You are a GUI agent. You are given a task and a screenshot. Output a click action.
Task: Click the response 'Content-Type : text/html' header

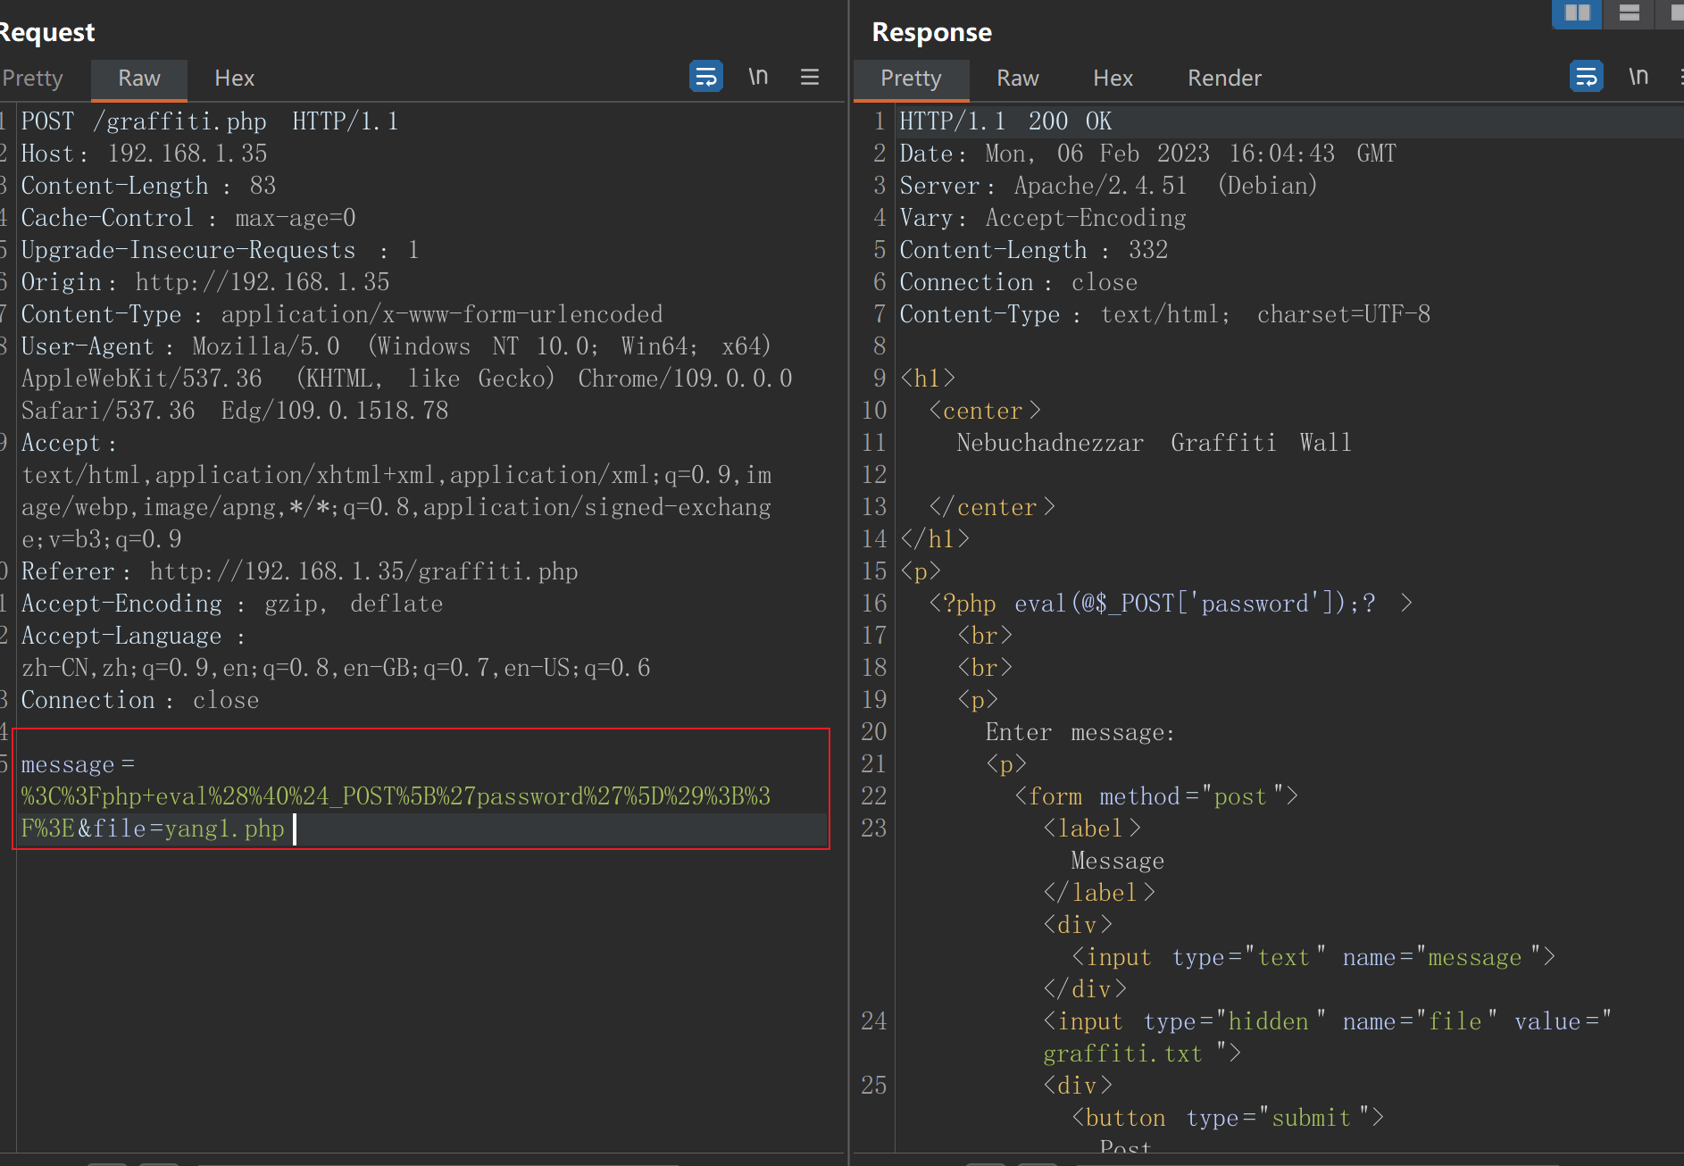point(1165,314)
